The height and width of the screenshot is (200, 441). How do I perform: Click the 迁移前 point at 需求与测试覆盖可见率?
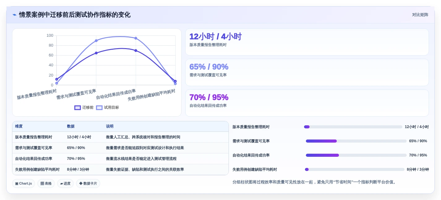point(96,53)
